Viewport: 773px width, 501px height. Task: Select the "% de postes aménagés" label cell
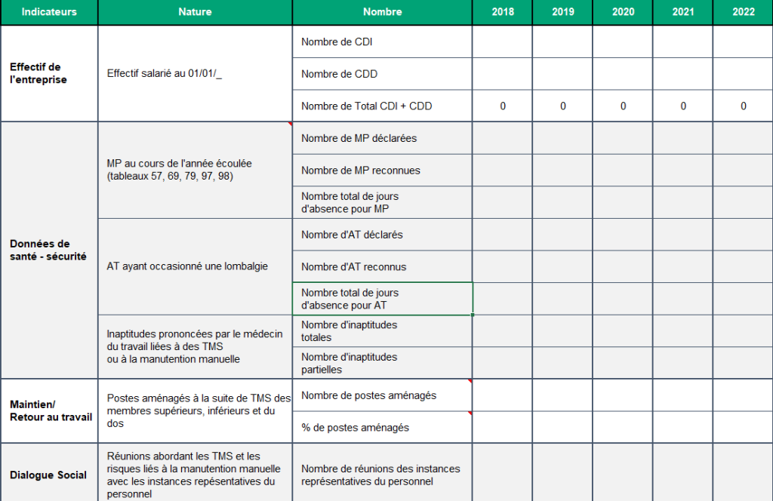[382, 428]
